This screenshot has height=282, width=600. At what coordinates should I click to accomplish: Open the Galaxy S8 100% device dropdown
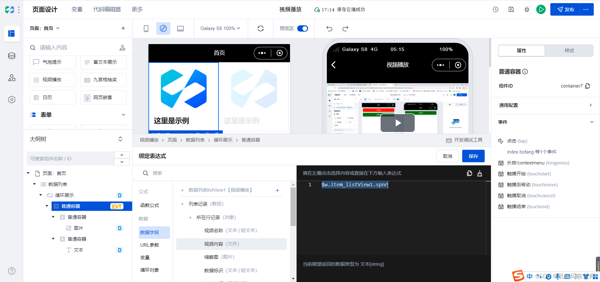[x=220, y=28]
